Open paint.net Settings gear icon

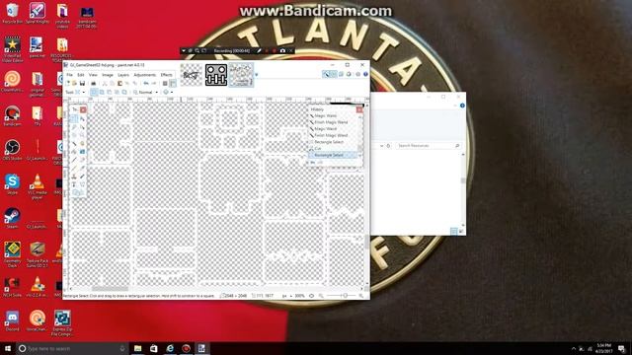[357, 74]
